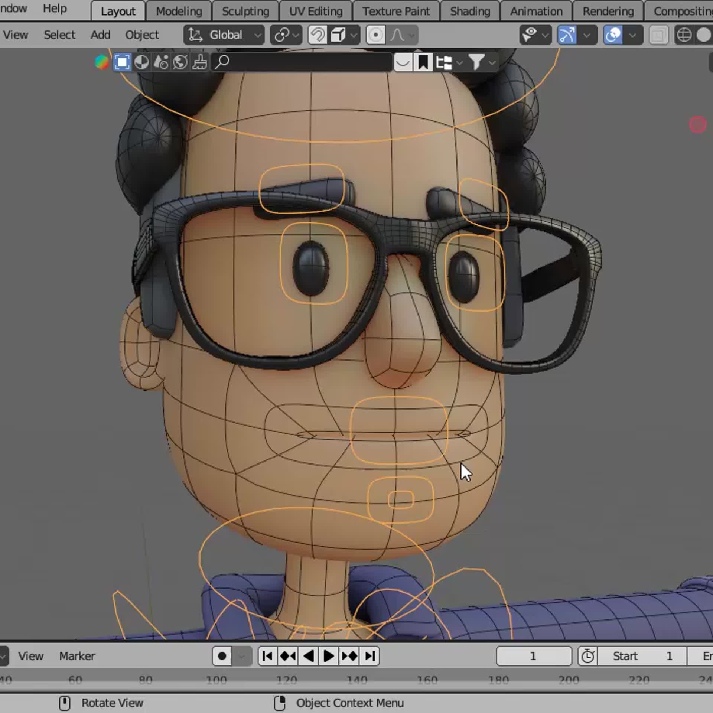
Task: Click the Show Gizmos icon
Action: click(567, 35)
